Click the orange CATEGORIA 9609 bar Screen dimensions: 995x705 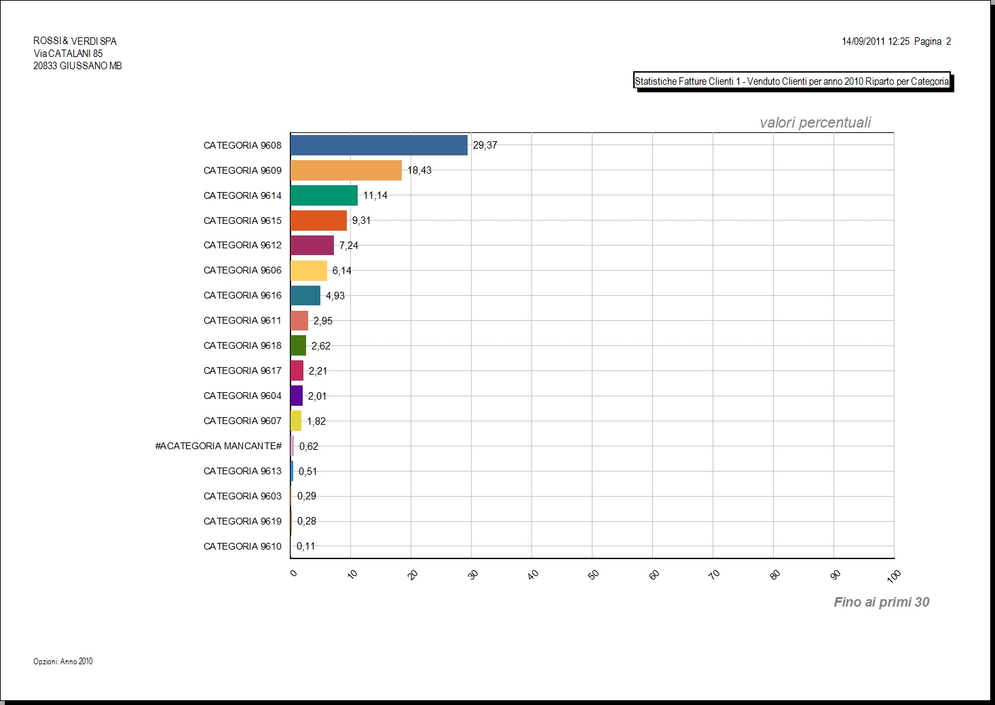pyautogui.click(x=346, y=170)
